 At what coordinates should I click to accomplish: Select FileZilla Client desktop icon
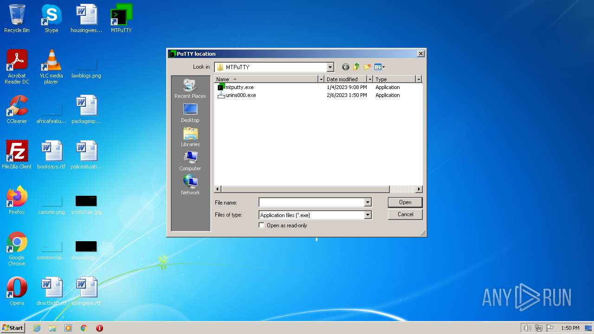coord(17,155)
